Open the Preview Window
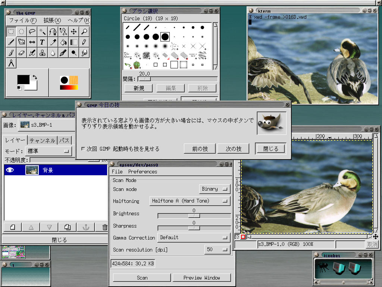The width and height of the screenshot is (382, 287). [x=202, y=278]
